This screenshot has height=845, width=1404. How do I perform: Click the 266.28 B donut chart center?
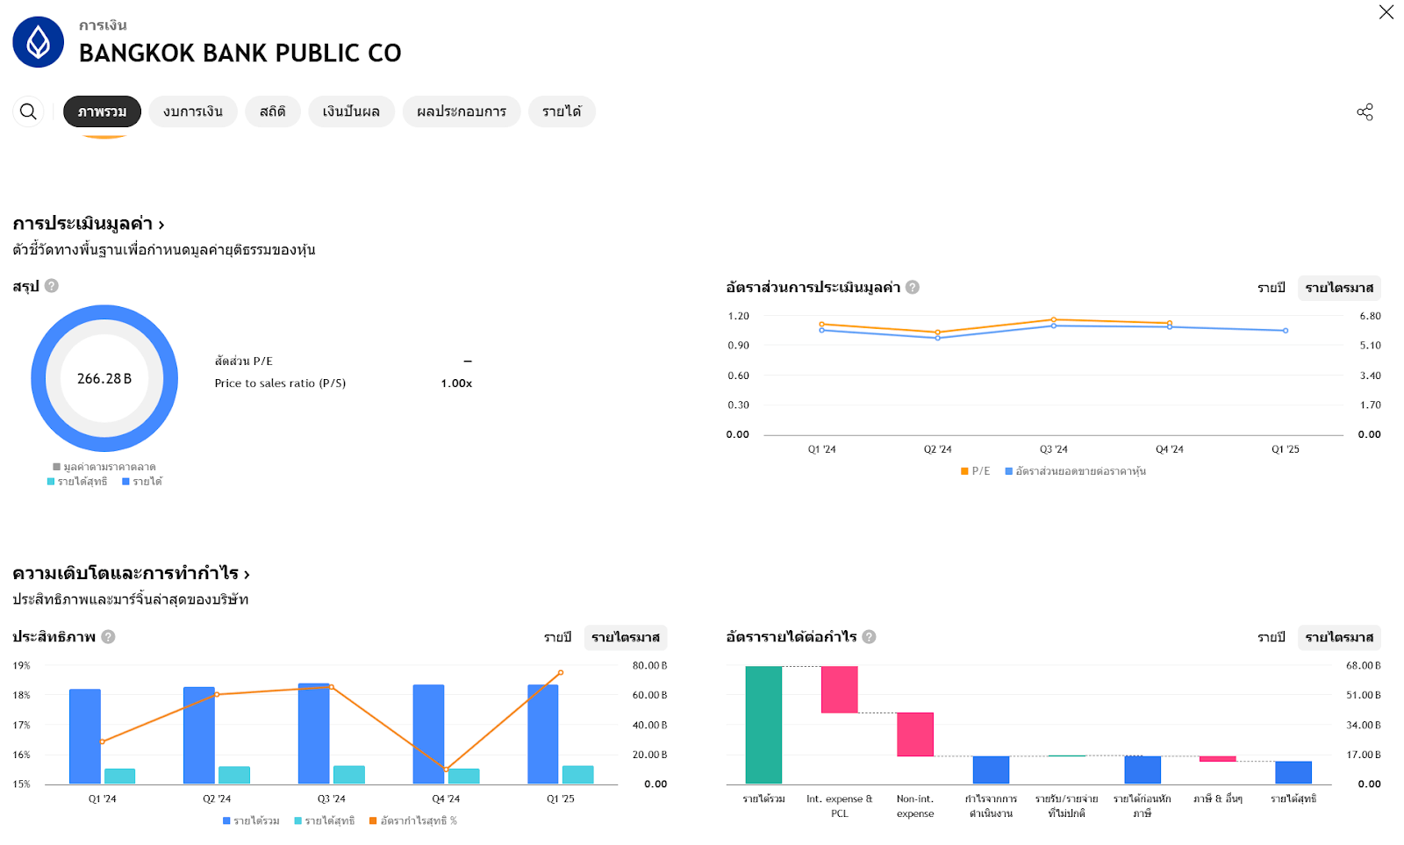(x=104, y=378)
